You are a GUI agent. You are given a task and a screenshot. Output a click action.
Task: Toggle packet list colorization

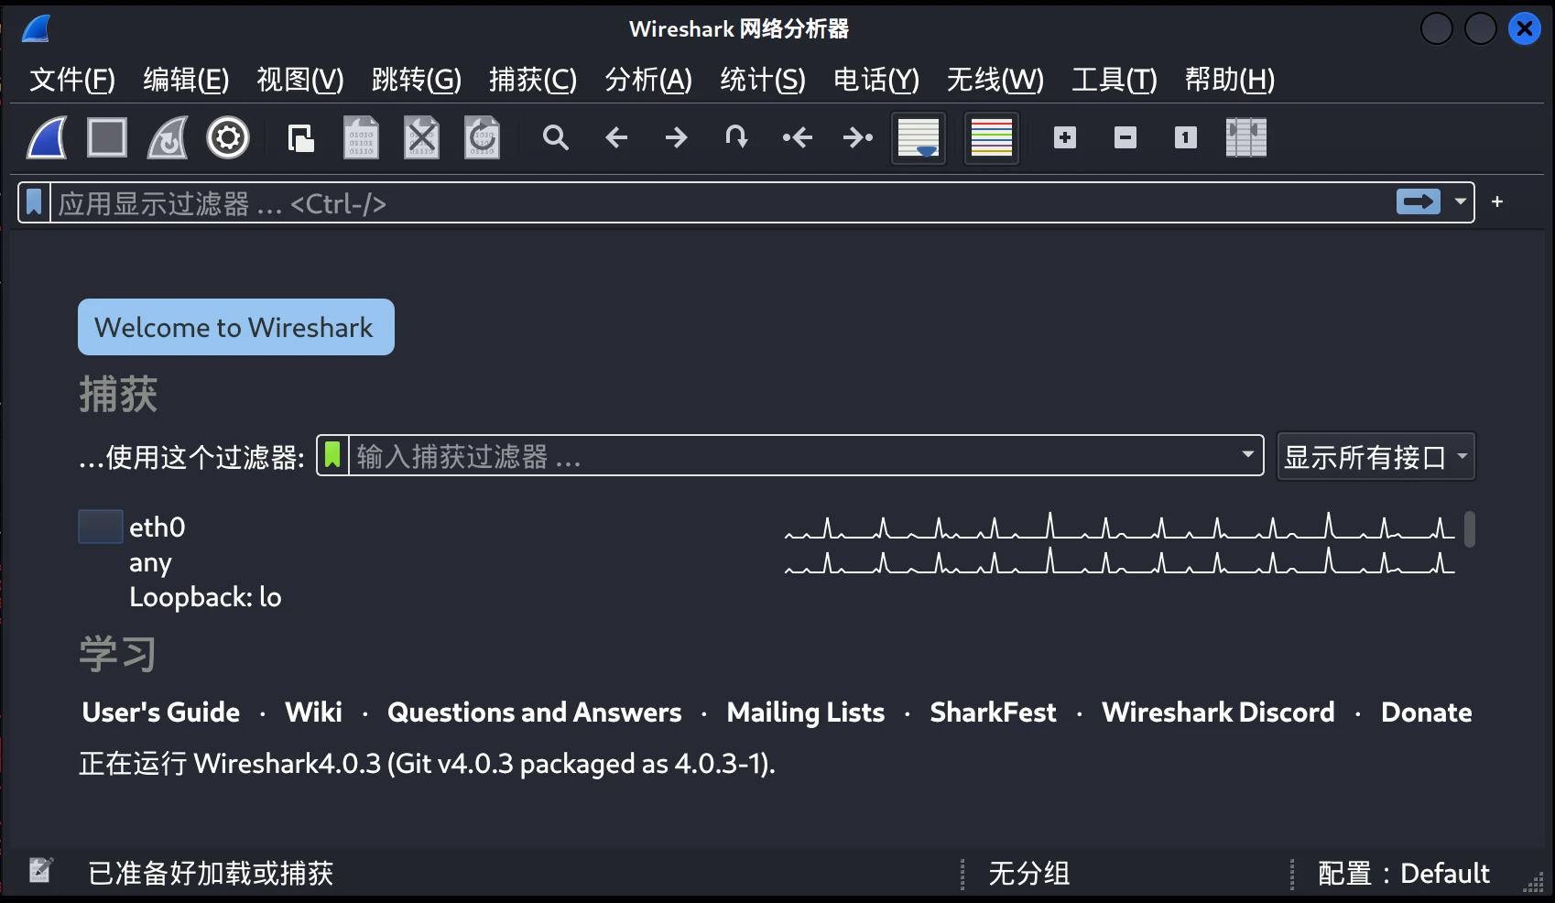992,138
